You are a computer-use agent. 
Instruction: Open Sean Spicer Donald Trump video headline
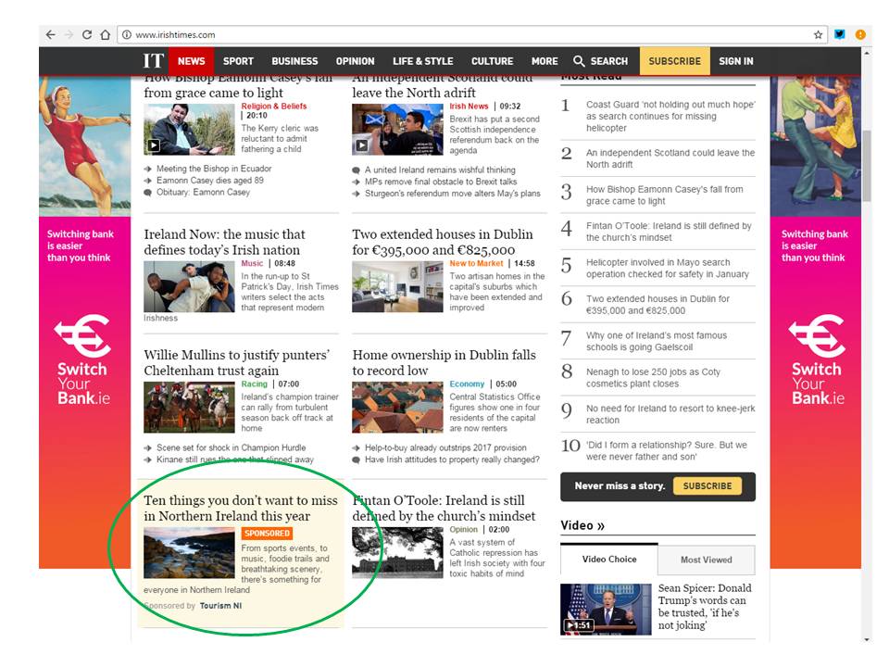705,606
